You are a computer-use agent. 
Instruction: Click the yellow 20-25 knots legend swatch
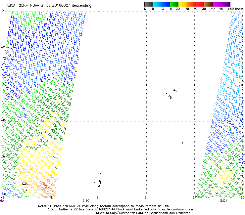coord(183,4)
